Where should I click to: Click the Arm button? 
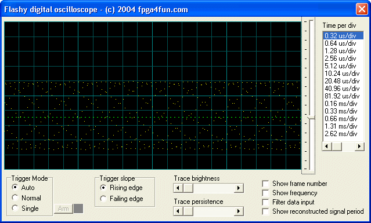point(63,209)
